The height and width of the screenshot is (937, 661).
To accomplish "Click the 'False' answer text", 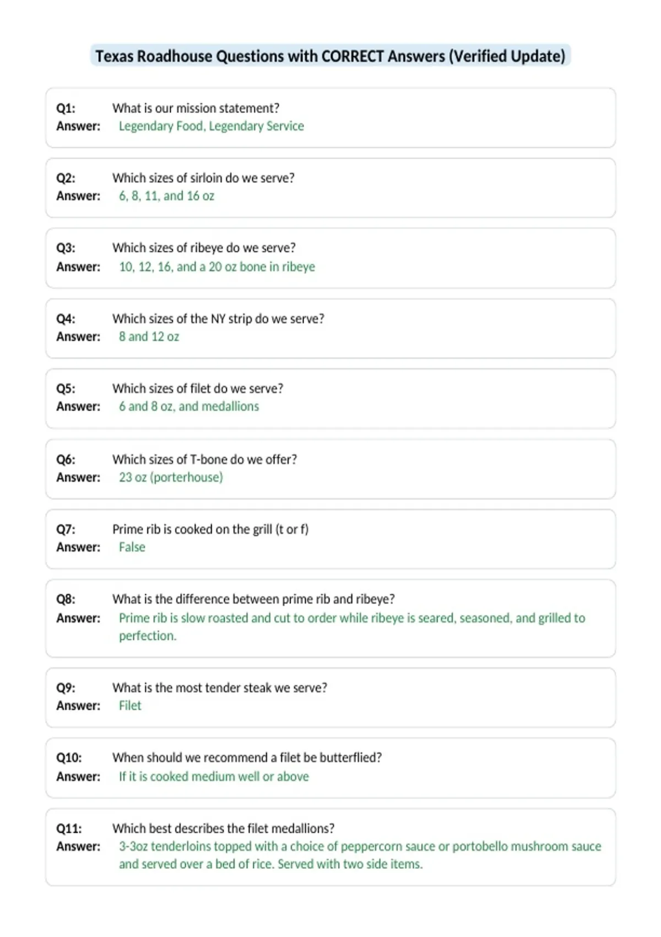I will pyautogui.click(x=132, y=547).
